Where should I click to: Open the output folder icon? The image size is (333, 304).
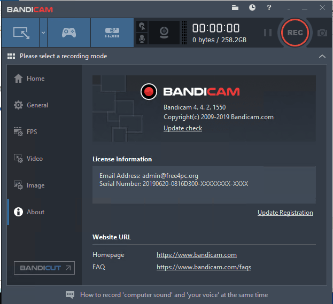point(236,8)
